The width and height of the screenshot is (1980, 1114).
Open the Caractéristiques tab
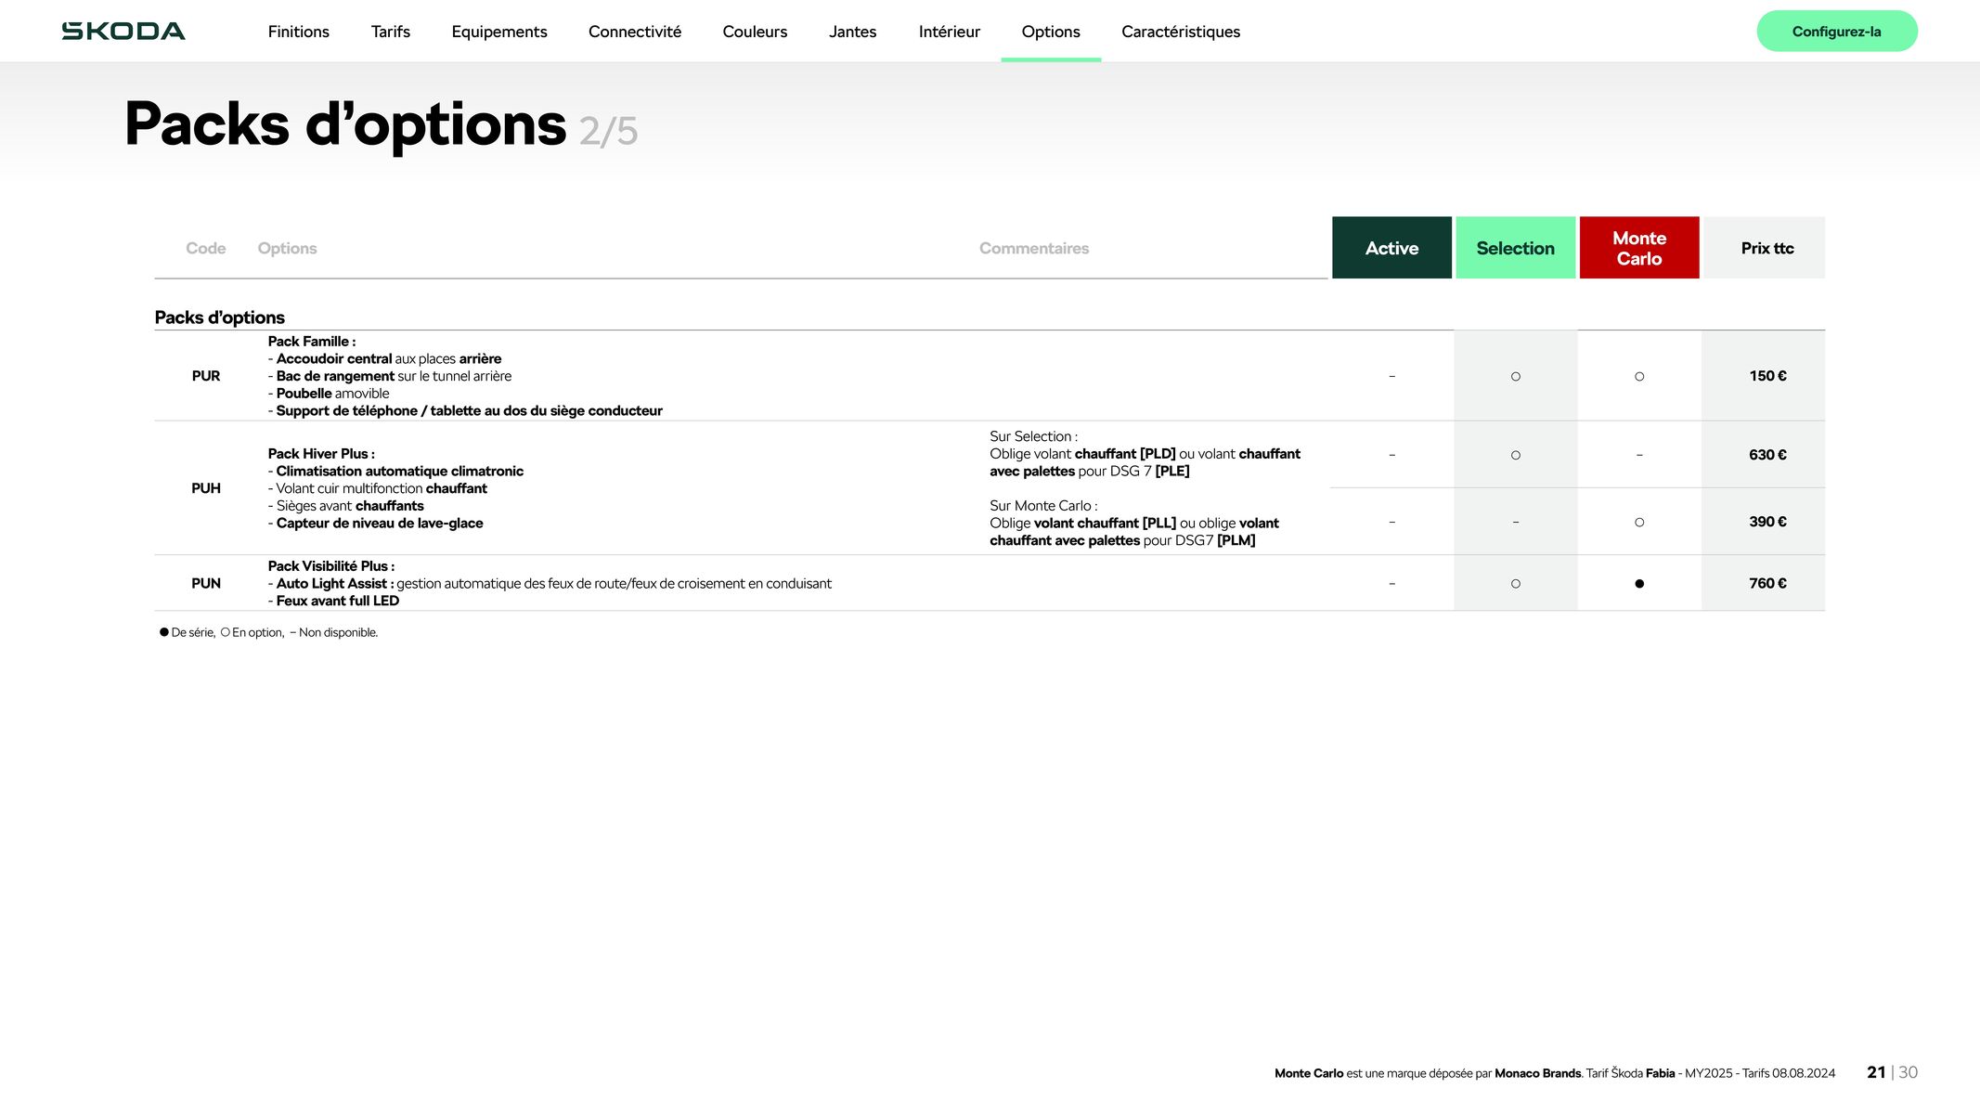[x=1180, y=32]
